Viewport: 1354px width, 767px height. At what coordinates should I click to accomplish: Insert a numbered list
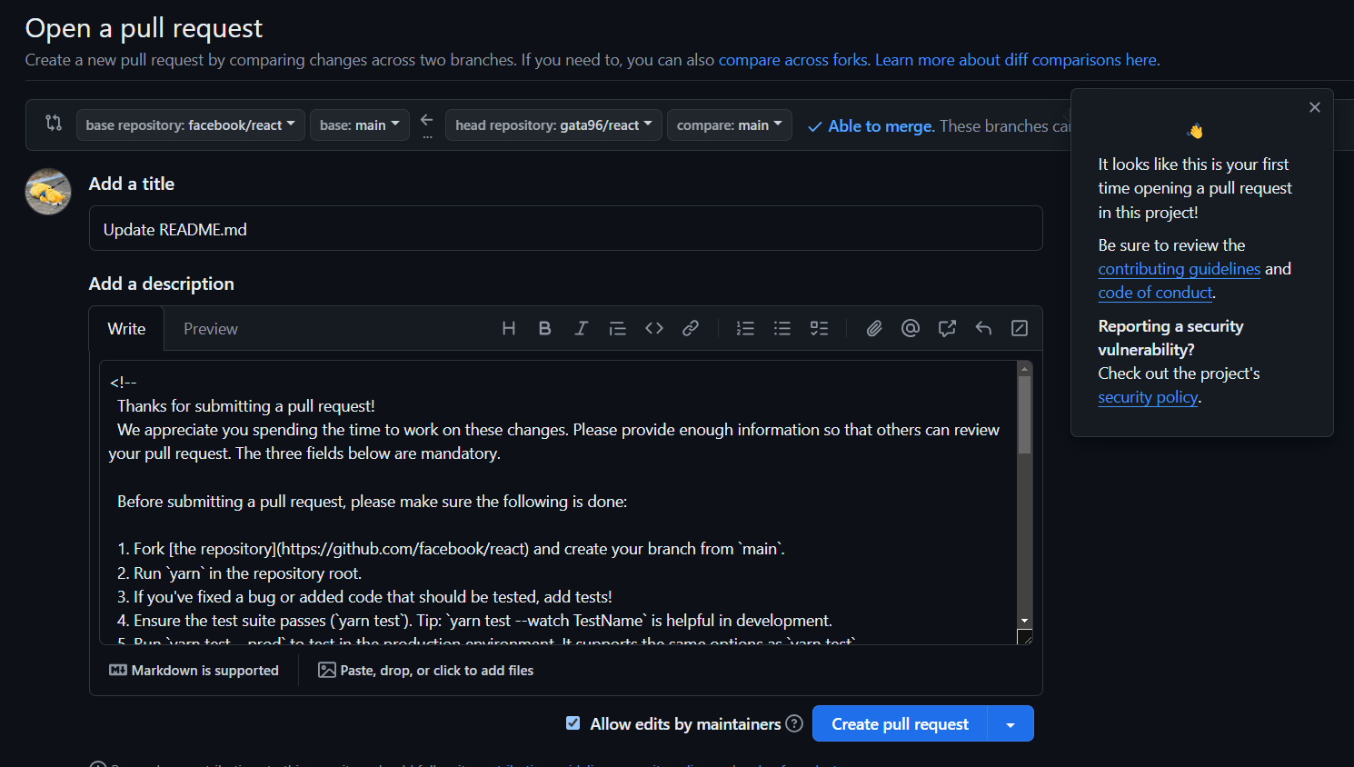point(745,328)
